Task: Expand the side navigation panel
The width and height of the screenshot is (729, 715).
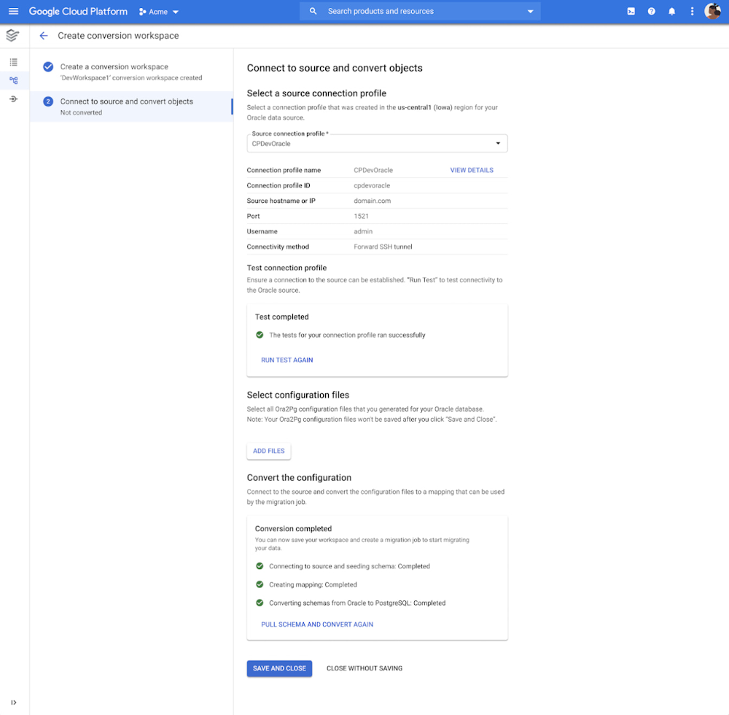Action: pyautogui.click(x=13, y=703)
